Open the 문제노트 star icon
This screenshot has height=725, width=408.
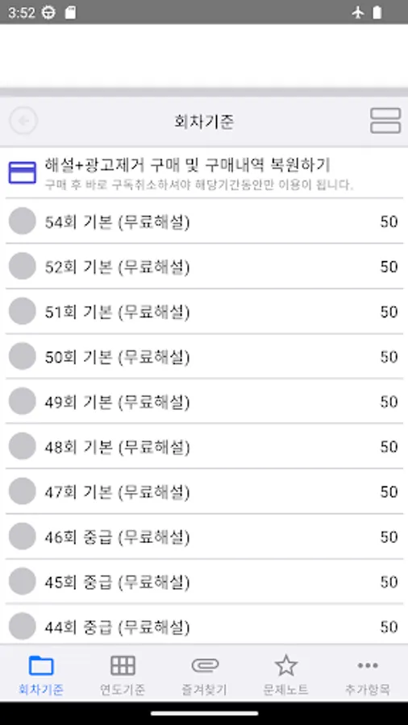tap(286, 666)
